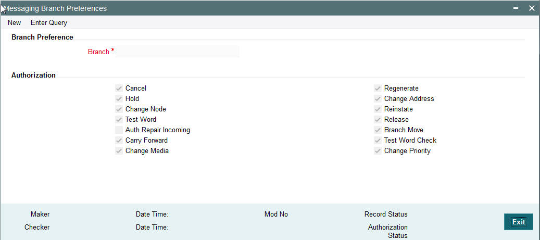
Task: Toggle the Release checkbox
Action: (x=378, y=120)
